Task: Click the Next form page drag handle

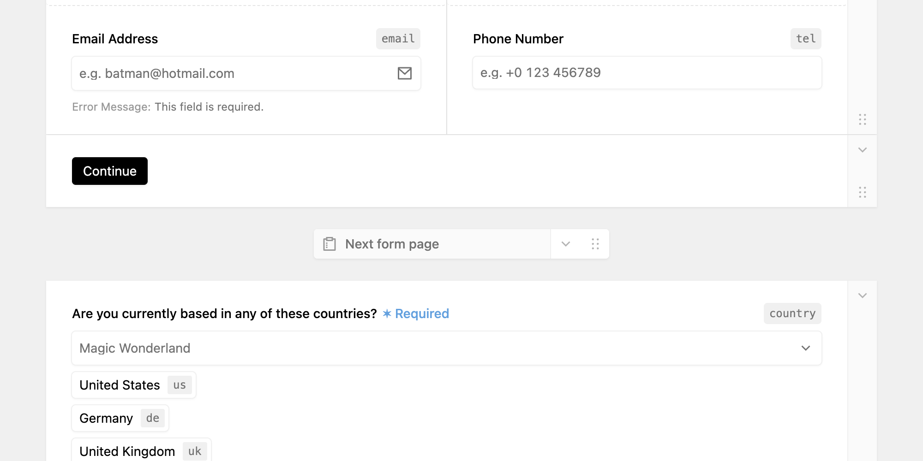Action: pos(595,244)
